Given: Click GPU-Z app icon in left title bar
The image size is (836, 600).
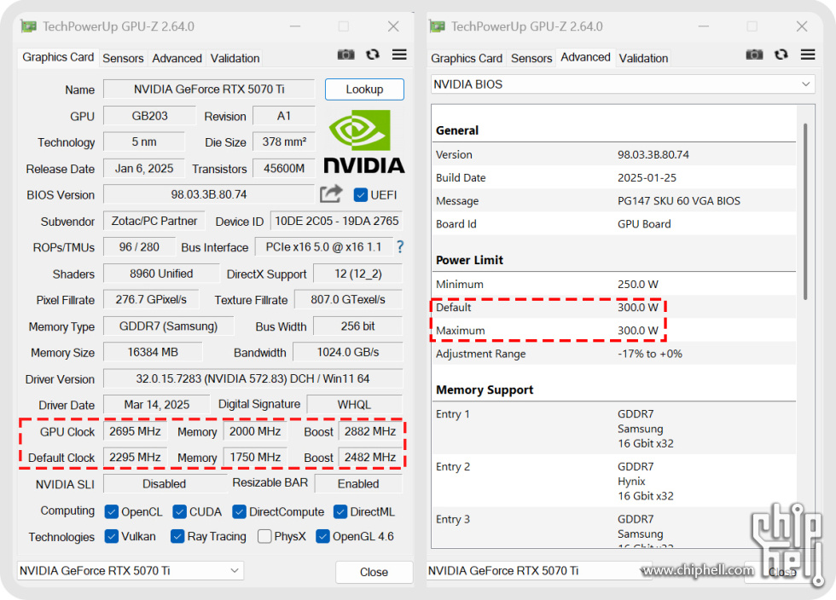Looking at the screenshot, I should pyautogui.click(x=28, y=26).
